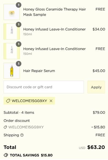The width and height of the screenshot is (108, 160).
Task: Click the Total Savings tag icon
Action: [x=6, y=155]
